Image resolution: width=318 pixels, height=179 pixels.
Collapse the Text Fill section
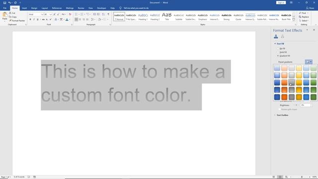click(x=275, y=44)
